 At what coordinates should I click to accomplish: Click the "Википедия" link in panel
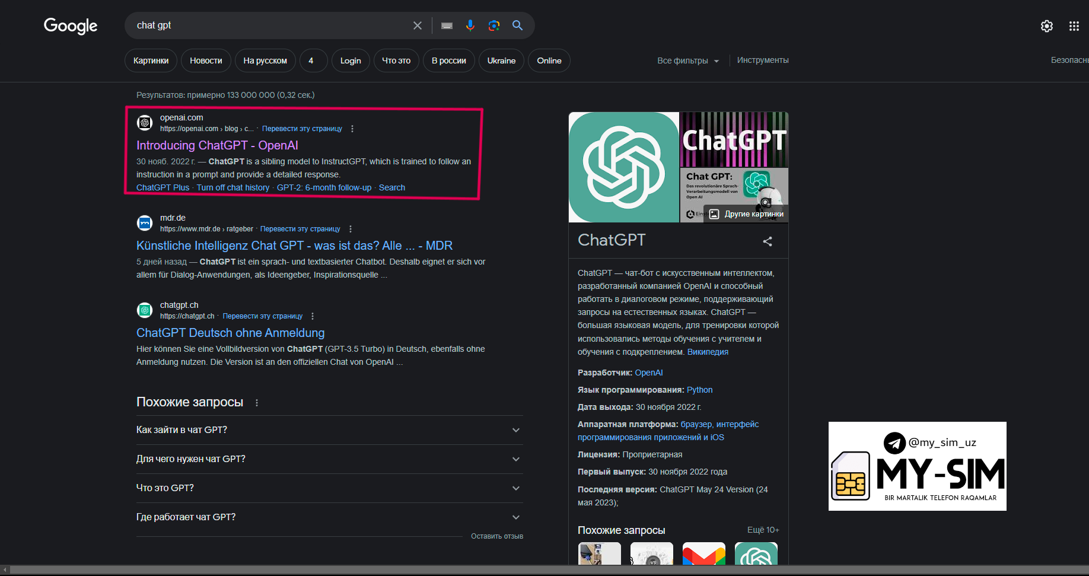click(708, 352)
